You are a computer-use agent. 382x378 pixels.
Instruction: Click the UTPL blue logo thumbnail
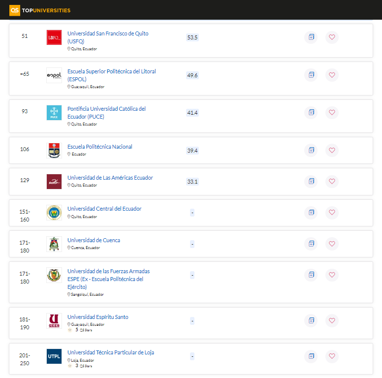click(x=54, y=356)
